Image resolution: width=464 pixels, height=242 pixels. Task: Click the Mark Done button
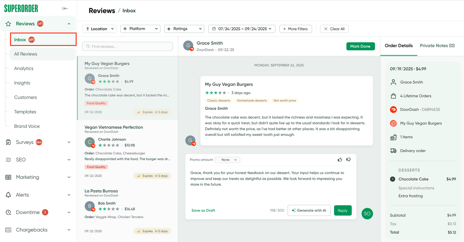click(360, 46)
